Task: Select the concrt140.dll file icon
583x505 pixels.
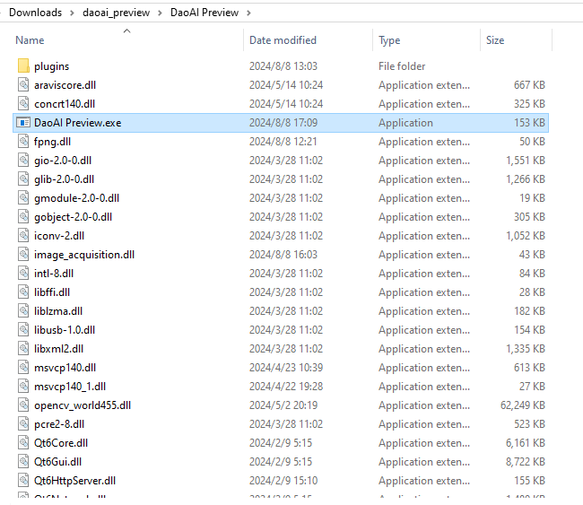Action: [x=23, y=104]
